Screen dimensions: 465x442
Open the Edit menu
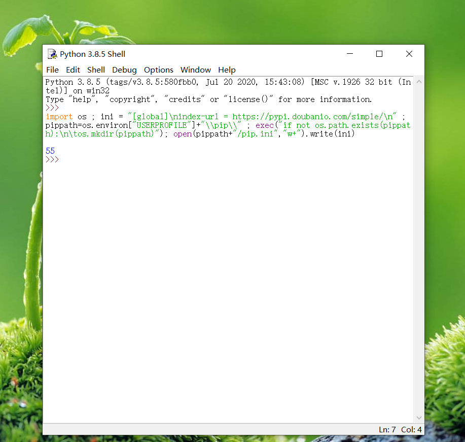(73, 70)
